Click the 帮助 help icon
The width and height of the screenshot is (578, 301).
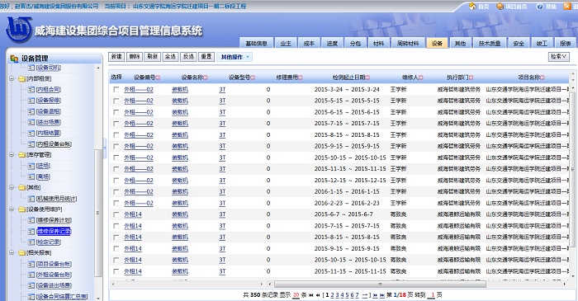[x=540, y=7]
